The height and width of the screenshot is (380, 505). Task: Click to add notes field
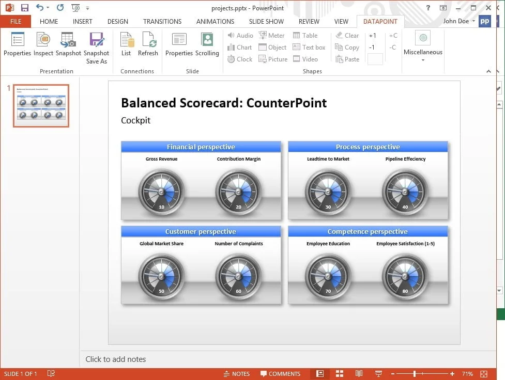click(288, 359)
